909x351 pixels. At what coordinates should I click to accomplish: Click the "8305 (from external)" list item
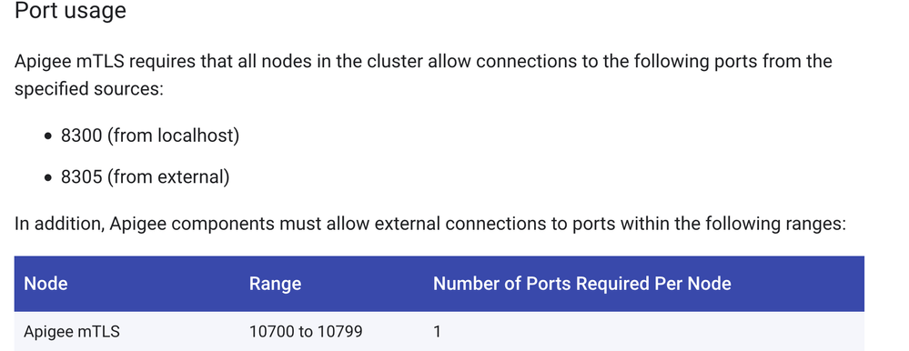[146, 176]
